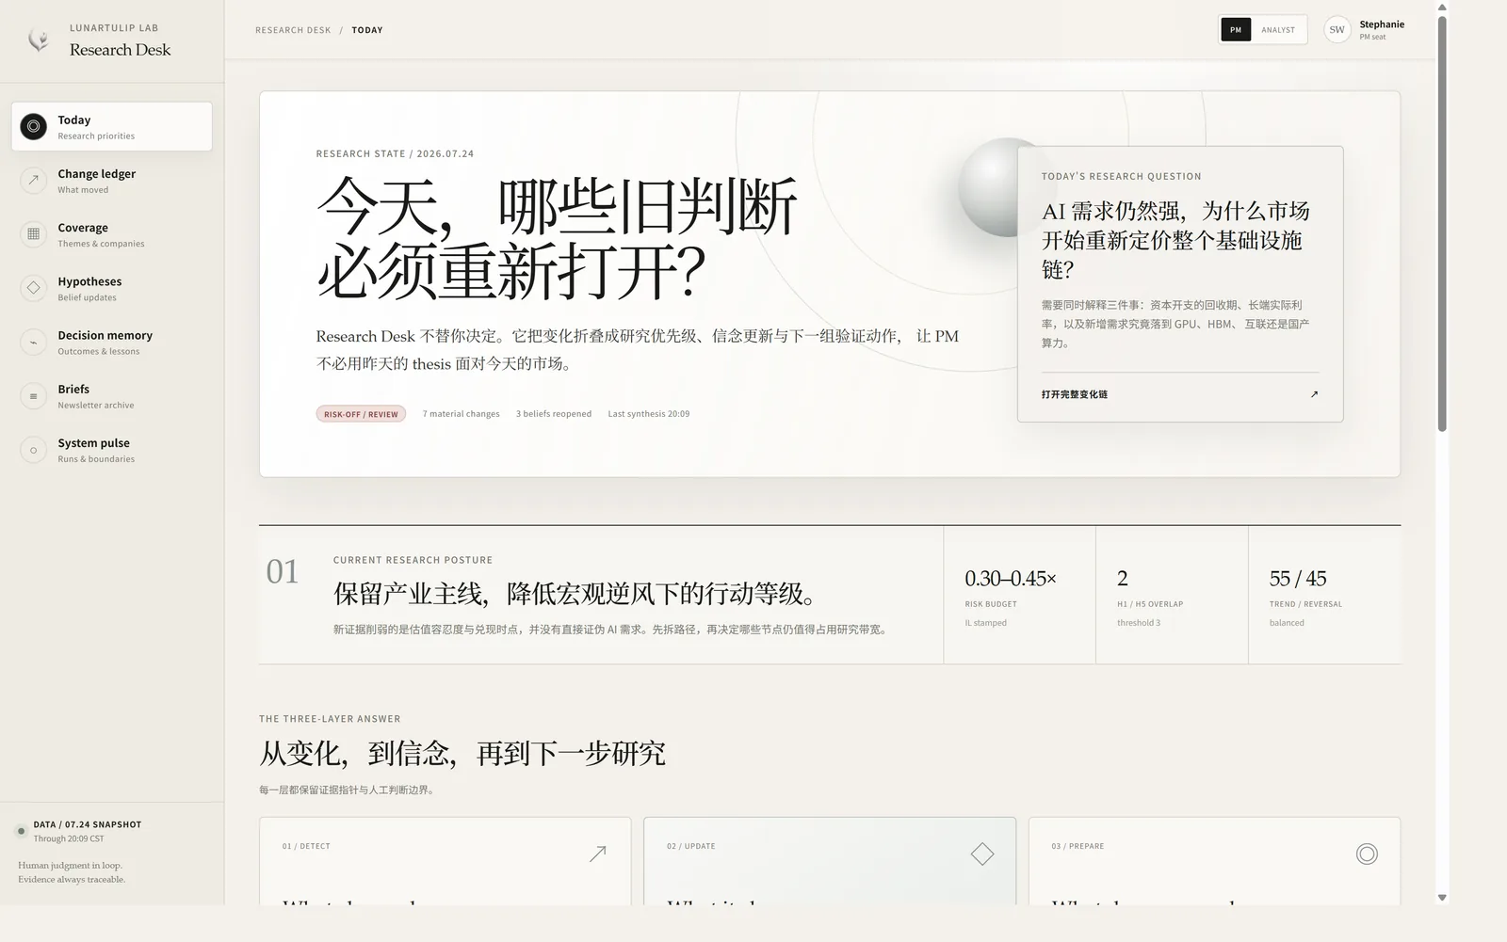1507x942 pixels.
Task: Click the IL stamped text
Action: (x=985, y=623)
